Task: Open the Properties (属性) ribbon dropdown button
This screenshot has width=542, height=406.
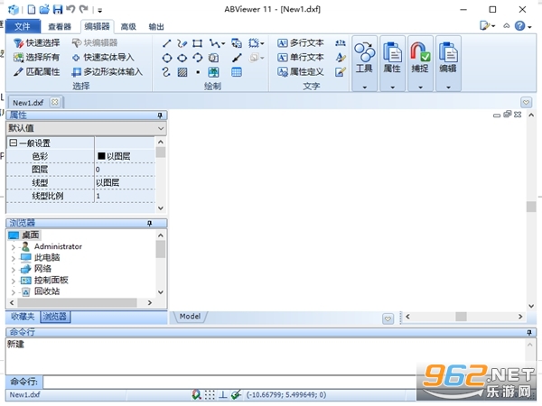Action: click(393, 63)
